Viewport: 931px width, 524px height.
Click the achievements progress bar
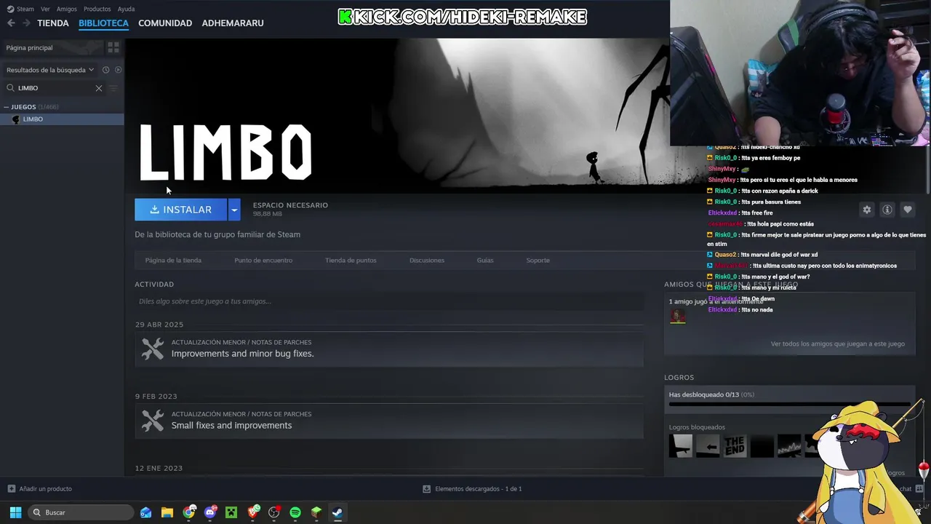[789, 404]
